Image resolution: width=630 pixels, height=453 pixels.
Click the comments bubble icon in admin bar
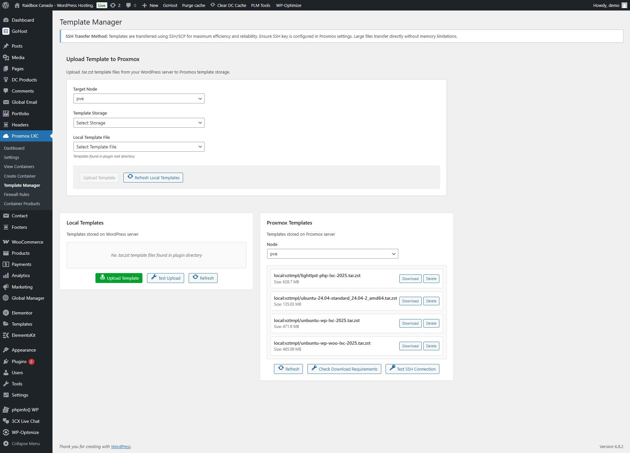point(128,5)
